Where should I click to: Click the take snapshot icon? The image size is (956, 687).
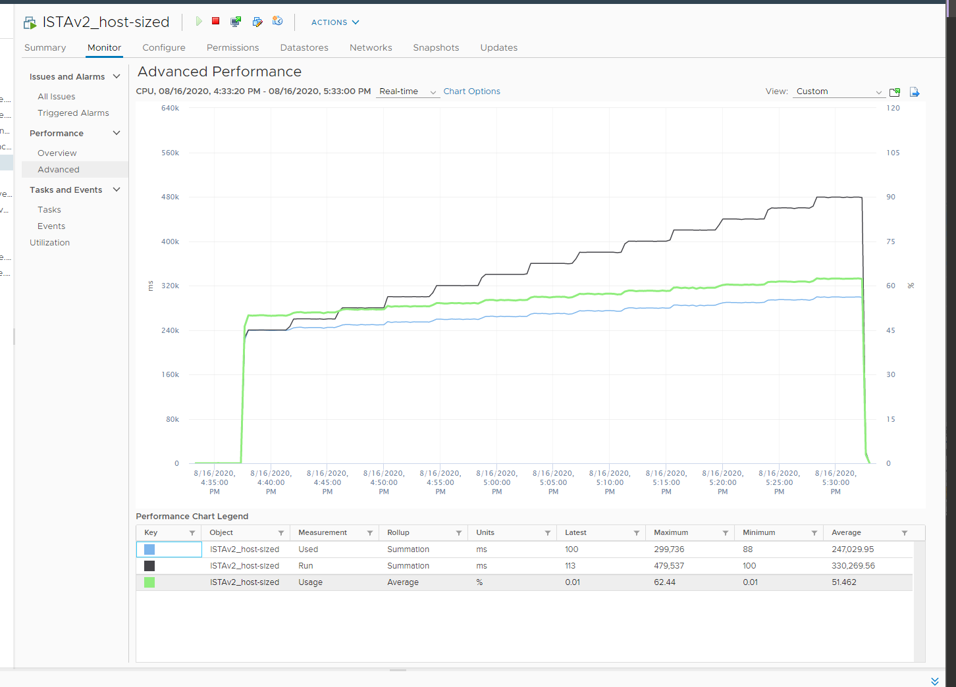tap(278, 21)
